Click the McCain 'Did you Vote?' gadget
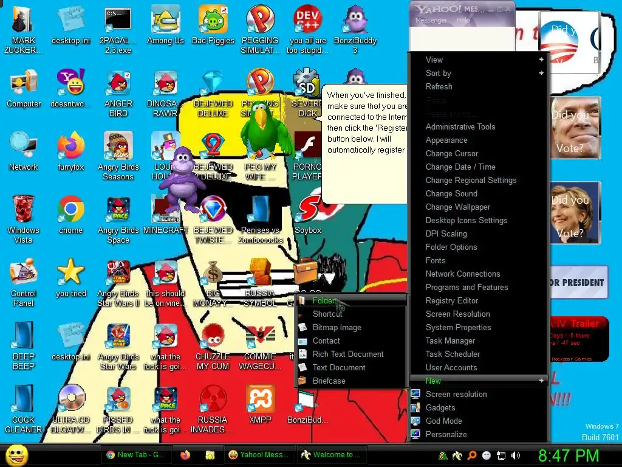This screenshot has height=467, width=622. pyautogui.click(x=575, y=128)
